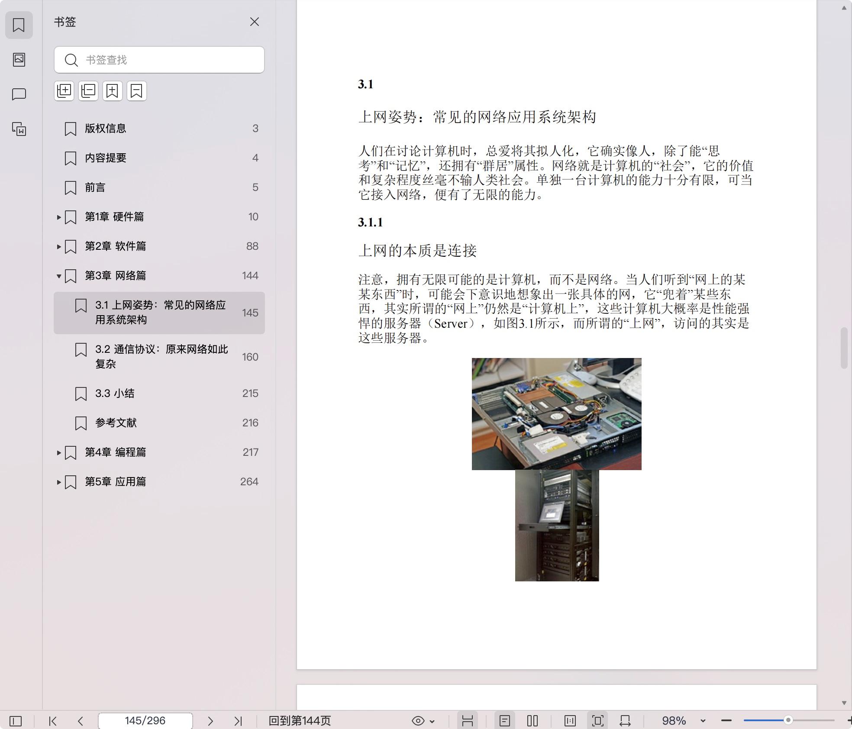The width and height of the screenshot is (852, 729).
Task: Toggle continuous scrolling mode
Action: 467,721
